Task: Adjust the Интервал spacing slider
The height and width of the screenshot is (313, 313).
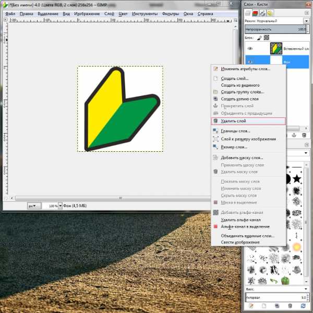Action: click(276, 297)
